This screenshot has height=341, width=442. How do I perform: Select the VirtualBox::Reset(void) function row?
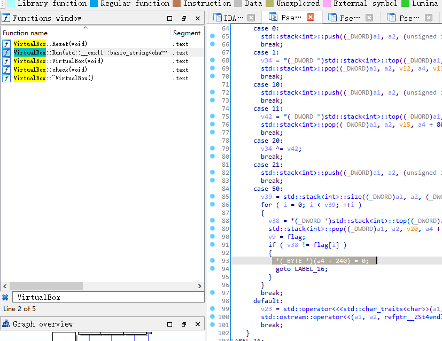point(102,44)
